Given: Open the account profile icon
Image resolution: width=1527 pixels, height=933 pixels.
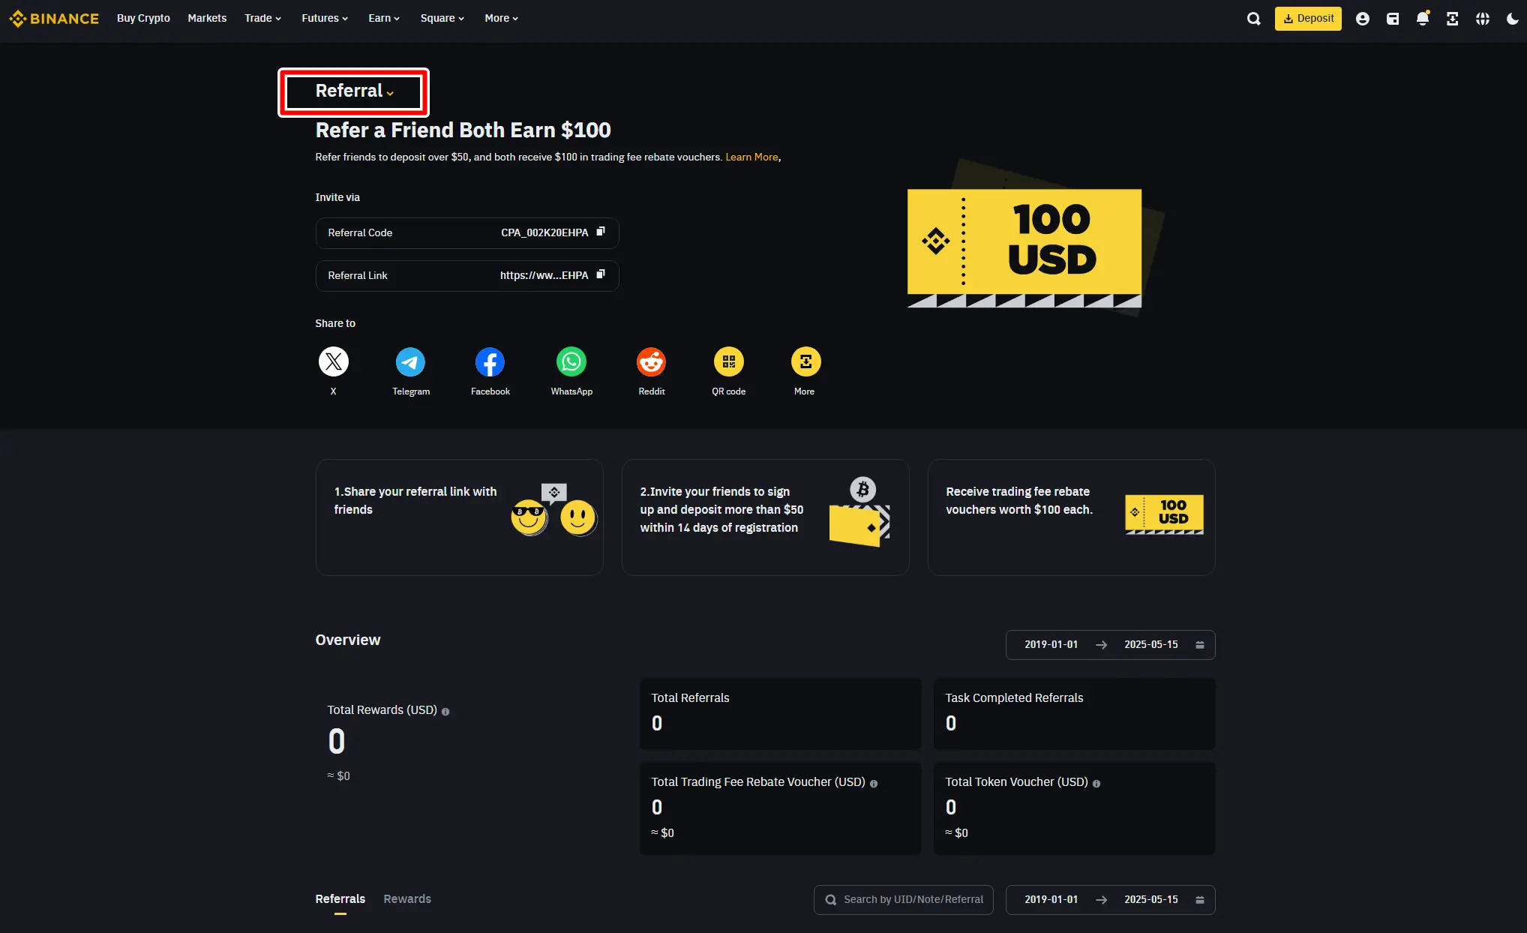Looking at the screenshot, I should click(1363, 19).
